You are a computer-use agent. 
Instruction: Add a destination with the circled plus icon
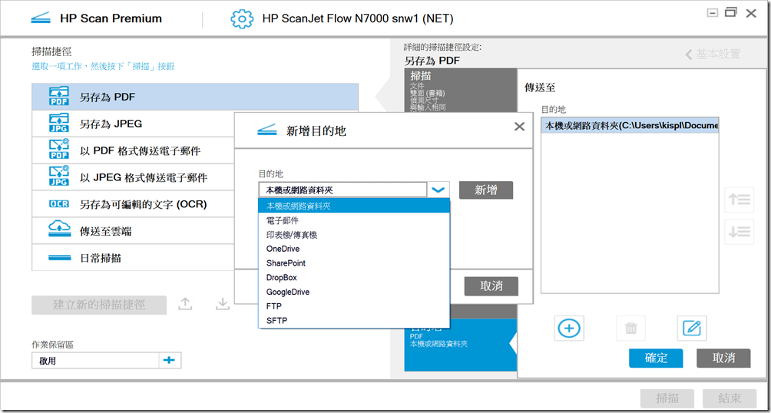pos(569,328)
